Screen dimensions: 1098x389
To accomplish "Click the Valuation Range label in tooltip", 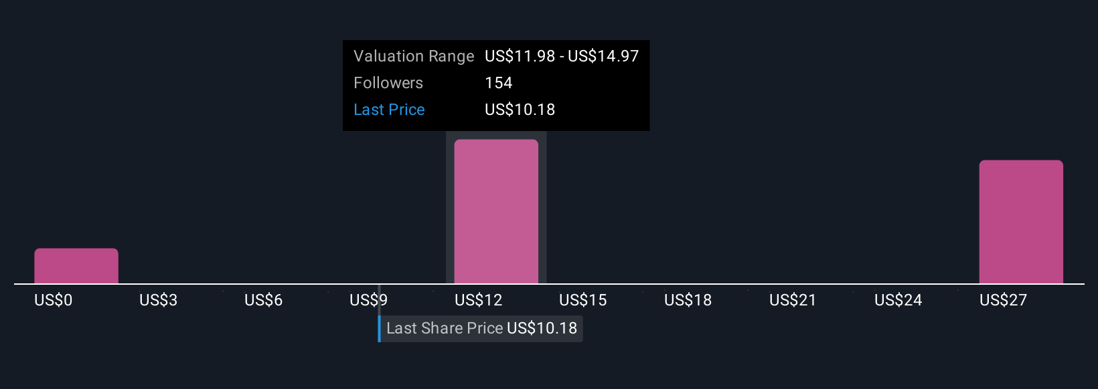I will click(414, 56).
